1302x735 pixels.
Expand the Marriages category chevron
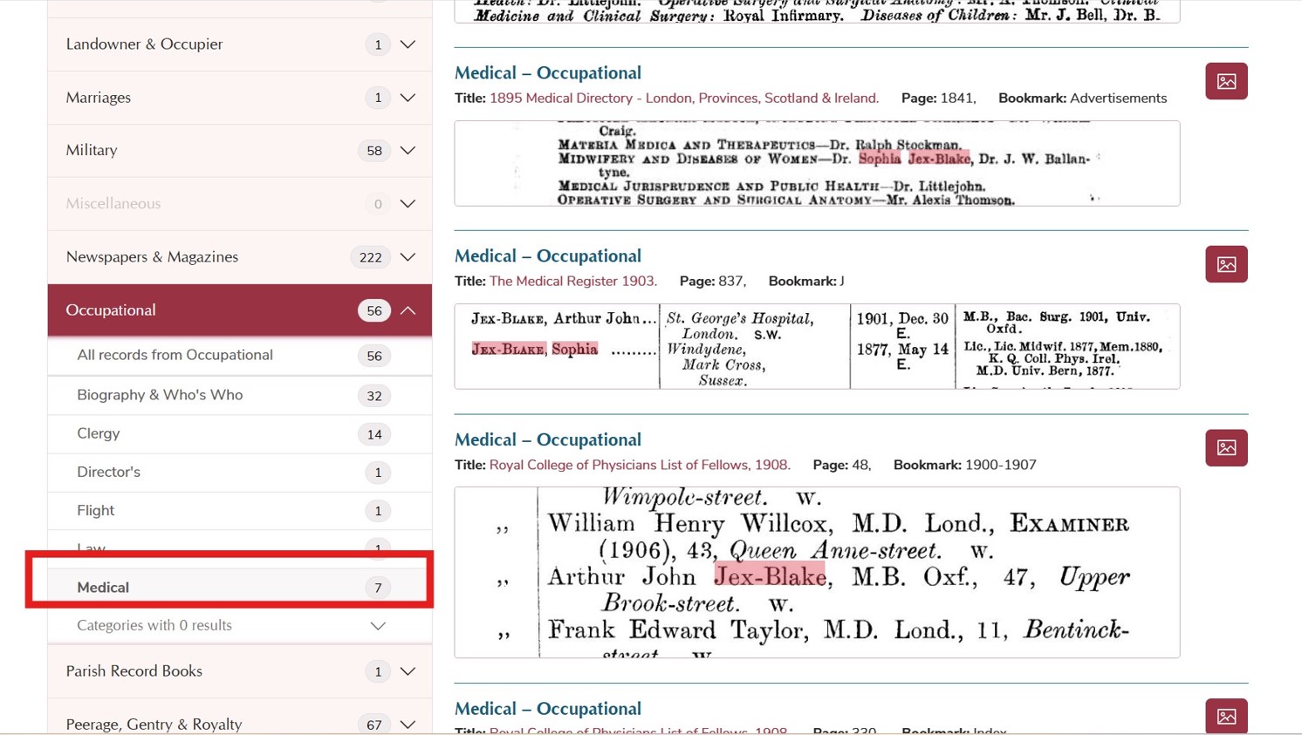(x=408, y=98)
